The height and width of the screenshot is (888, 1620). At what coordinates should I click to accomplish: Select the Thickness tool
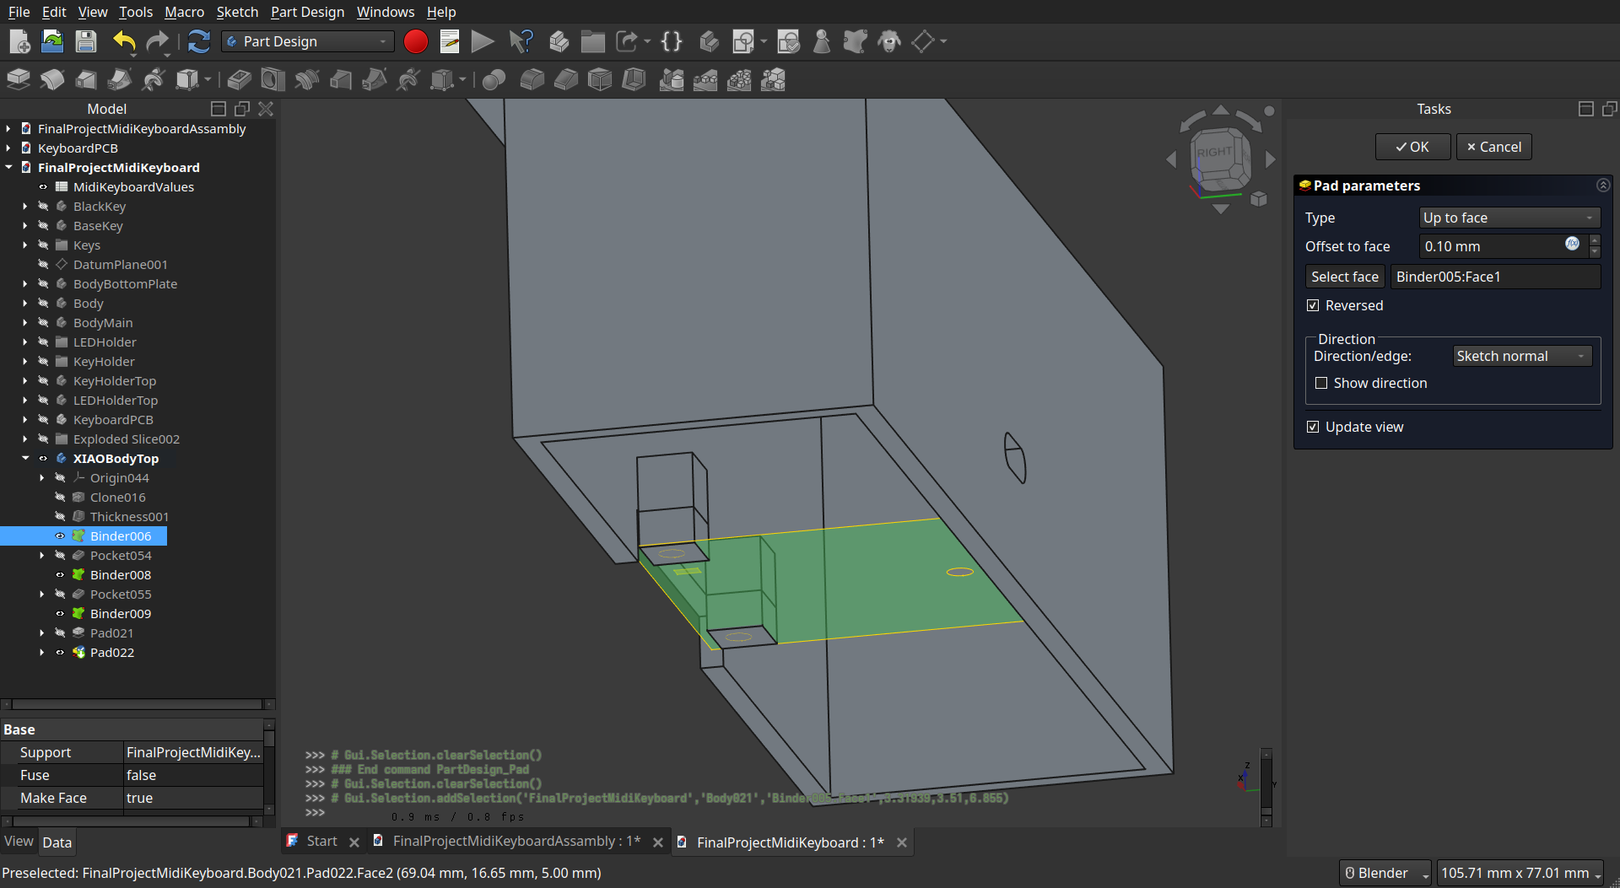634,80
